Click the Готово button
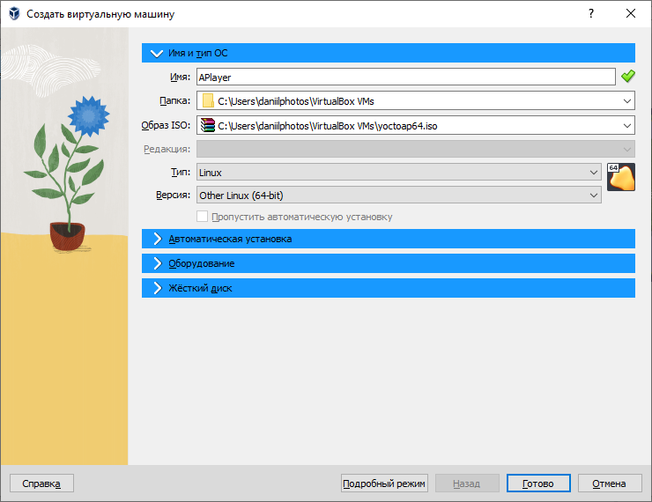 coord(538,484)
